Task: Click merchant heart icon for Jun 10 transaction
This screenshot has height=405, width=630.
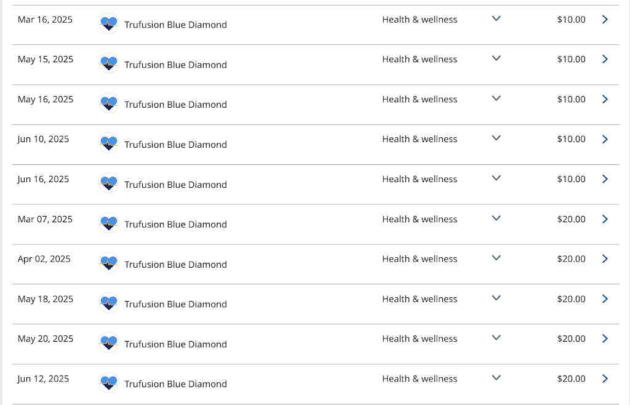Action: pos(109,144)
